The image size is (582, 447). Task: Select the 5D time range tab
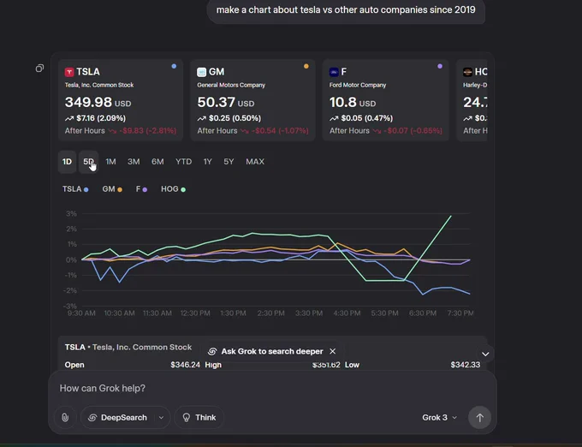pos(88,162)
